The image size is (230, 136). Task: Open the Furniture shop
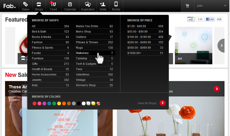(x=50, y=58)
